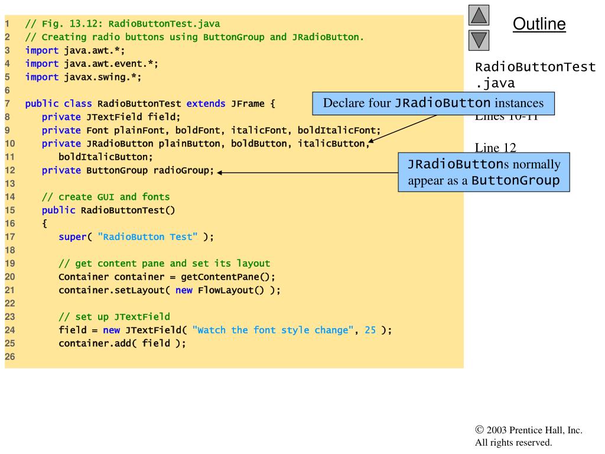Select code line 'import javax.swing.*;'
605x454 pixels.
click(83, 77)
